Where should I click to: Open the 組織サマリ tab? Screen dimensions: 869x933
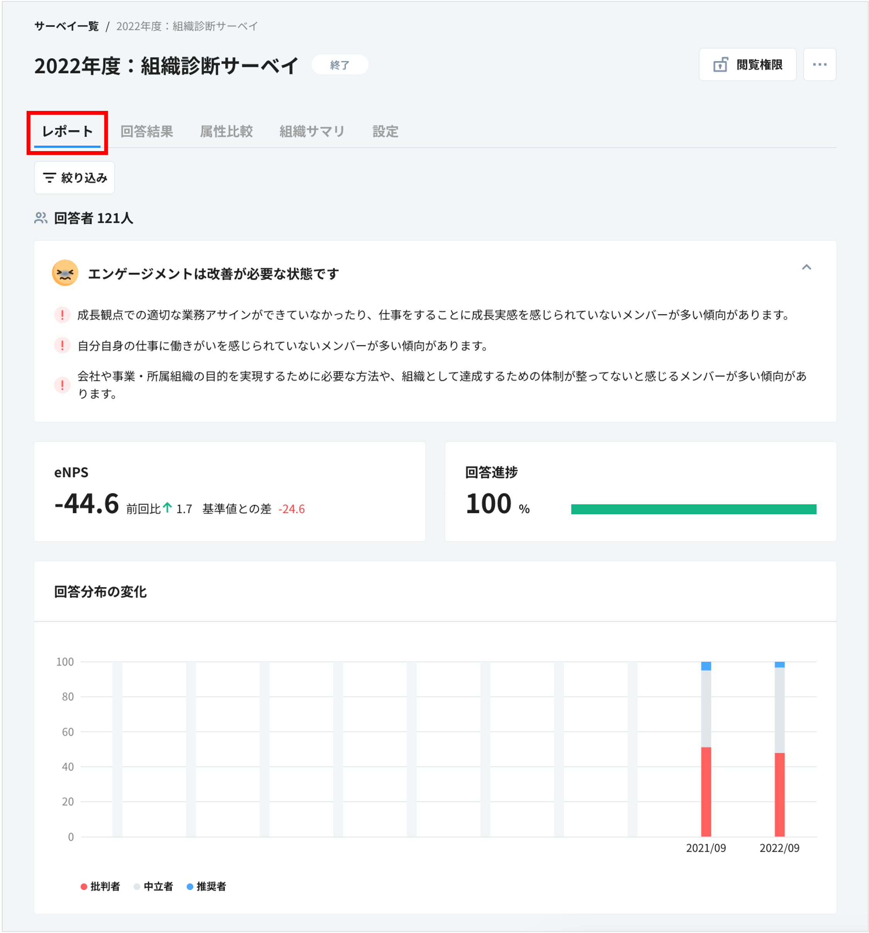point(312,131)
